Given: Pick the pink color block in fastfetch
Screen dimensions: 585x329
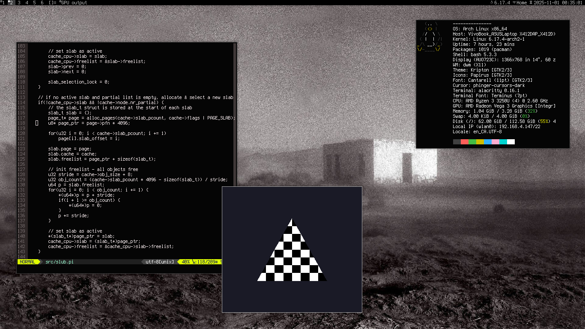Looking at the screenshot, I should pos(495,142).
